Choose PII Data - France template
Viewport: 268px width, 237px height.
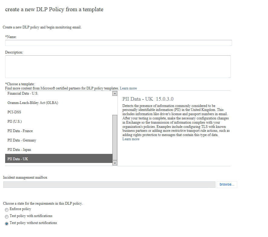(x=20, y=131)
